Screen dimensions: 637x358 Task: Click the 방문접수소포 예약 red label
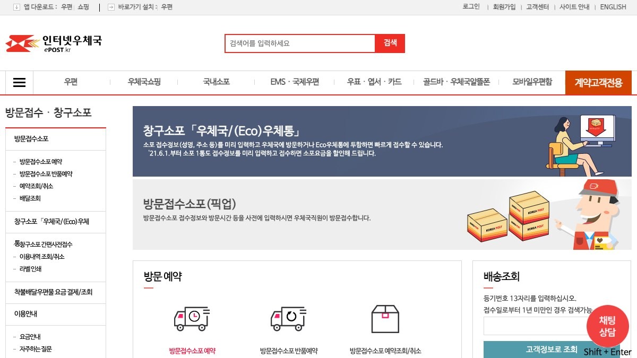(192, 351)
